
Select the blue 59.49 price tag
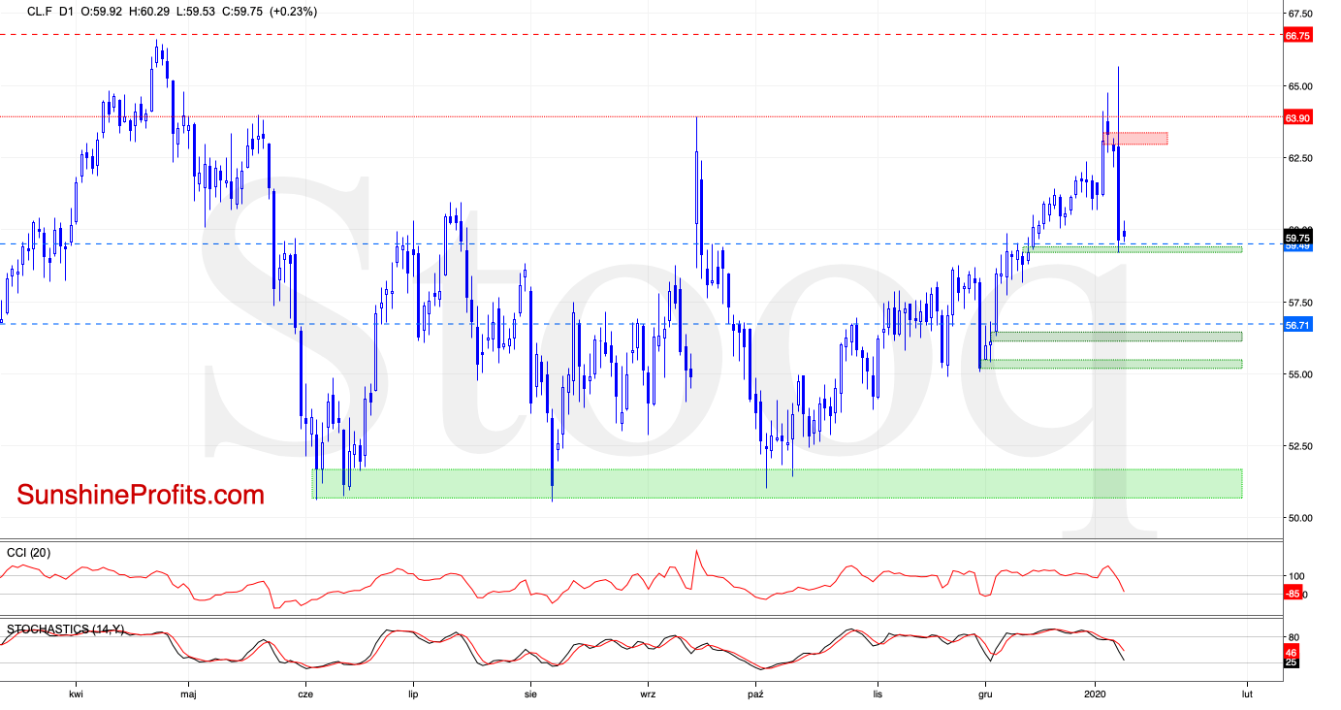click(1297, 247)
